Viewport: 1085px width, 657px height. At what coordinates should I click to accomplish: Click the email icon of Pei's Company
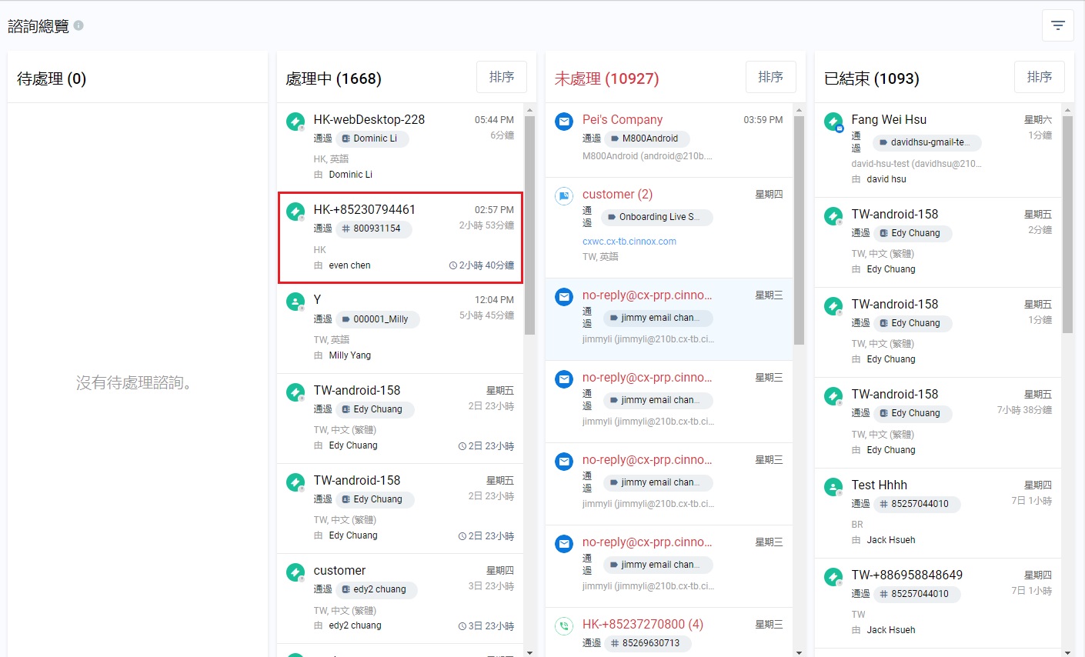[x=564, y=122]
